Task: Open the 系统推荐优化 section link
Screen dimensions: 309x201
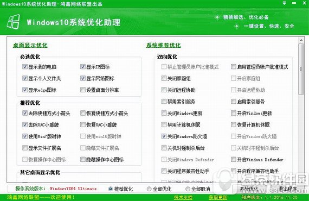Action: coord(163,46)
